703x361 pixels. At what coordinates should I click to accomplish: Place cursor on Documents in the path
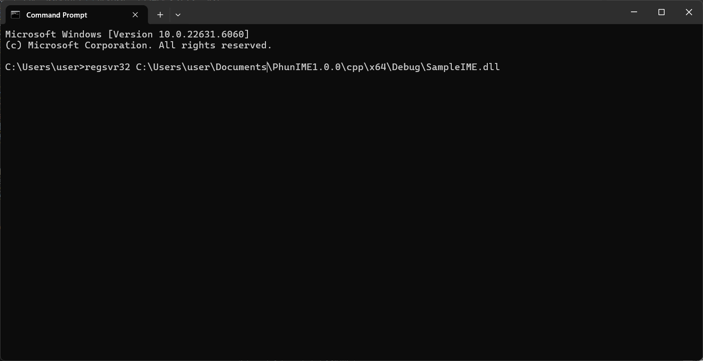pos(241,67)
